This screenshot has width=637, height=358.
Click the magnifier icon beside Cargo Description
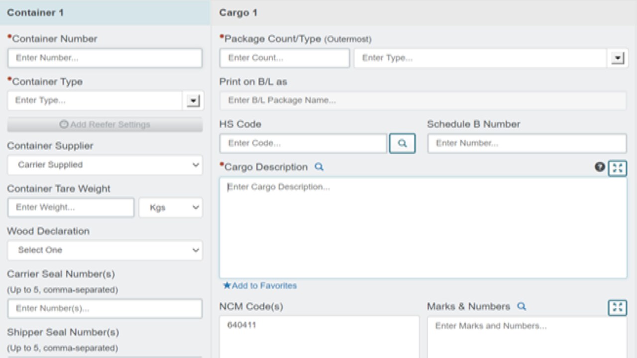pyautogui.click(x=319, y=167)
